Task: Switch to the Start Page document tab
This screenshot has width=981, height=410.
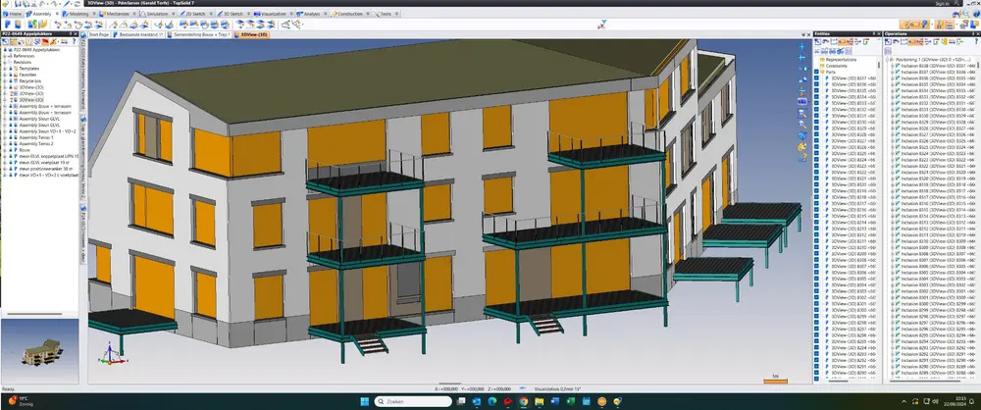Action: click(x=99, y=35)
